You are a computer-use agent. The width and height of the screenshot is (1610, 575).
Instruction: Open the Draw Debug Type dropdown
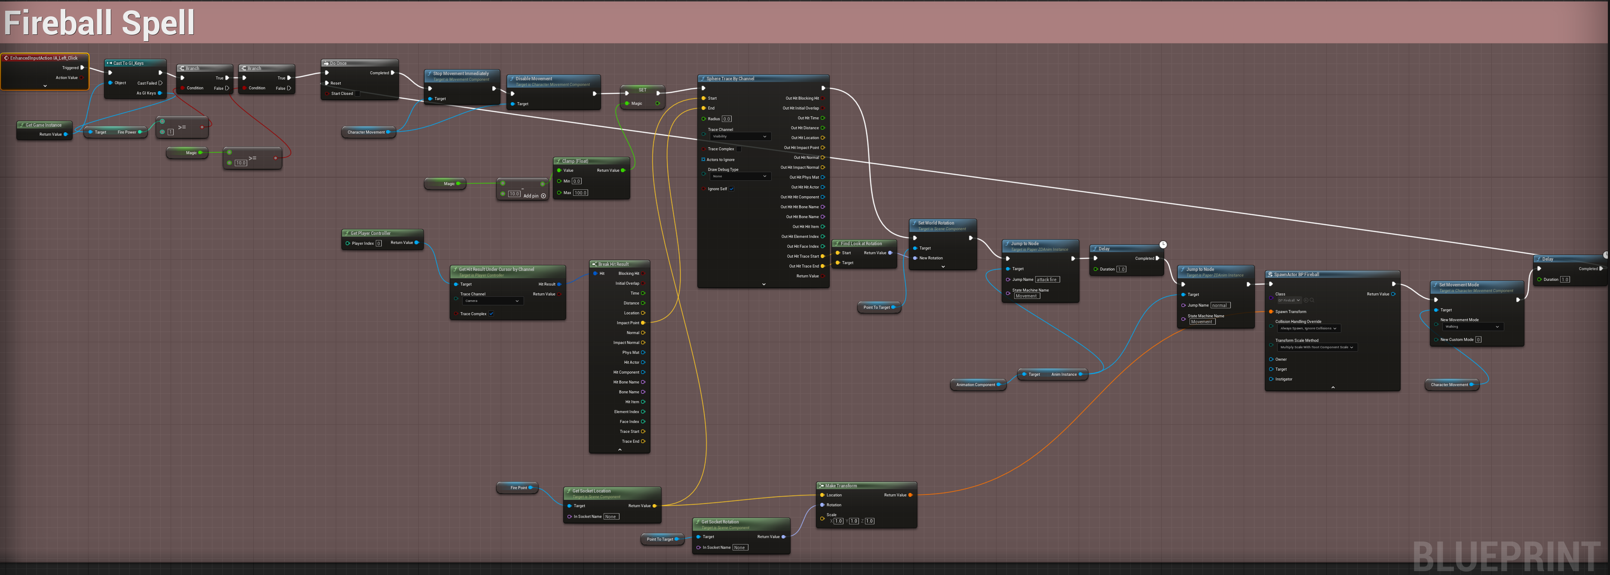pos(740,176)
